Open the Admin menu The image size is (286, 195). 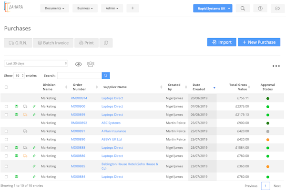point(112,8)
